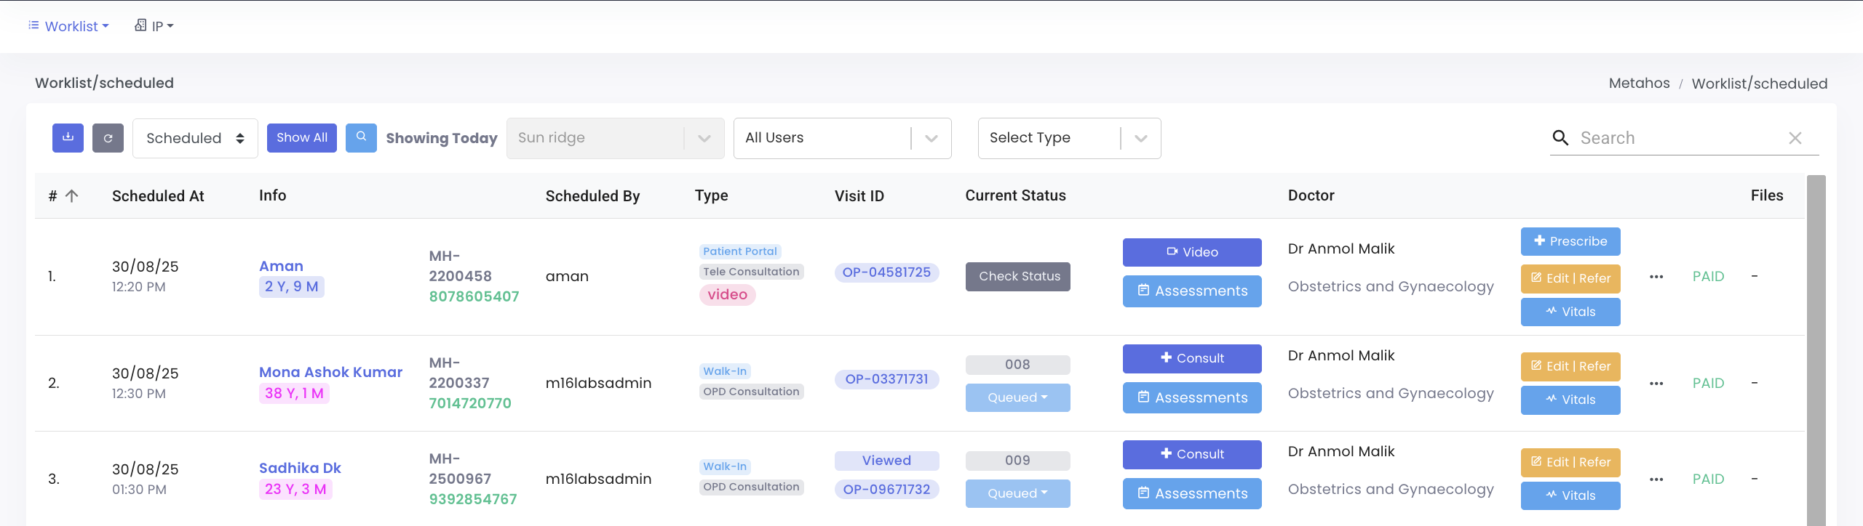Open visit ID OP-04581725 link
The image size is (1863, 526).
point(886,272)
